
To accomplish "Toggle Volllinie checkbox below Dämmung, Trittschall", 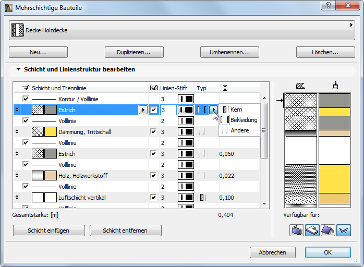I will [x=26, y=142].
